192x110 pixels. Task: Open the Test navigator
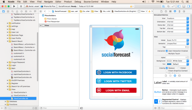pyautogui.click(x=21, y=11)
